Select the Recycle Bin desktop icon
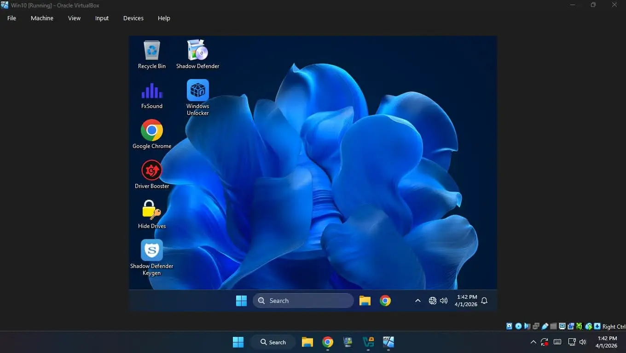This screenshot has width=626, height=353. pyautogui.click(x=152, y=55)
